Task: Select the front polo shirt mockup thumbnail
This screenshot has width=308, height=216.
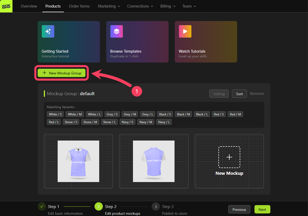Action: (78, 161)
